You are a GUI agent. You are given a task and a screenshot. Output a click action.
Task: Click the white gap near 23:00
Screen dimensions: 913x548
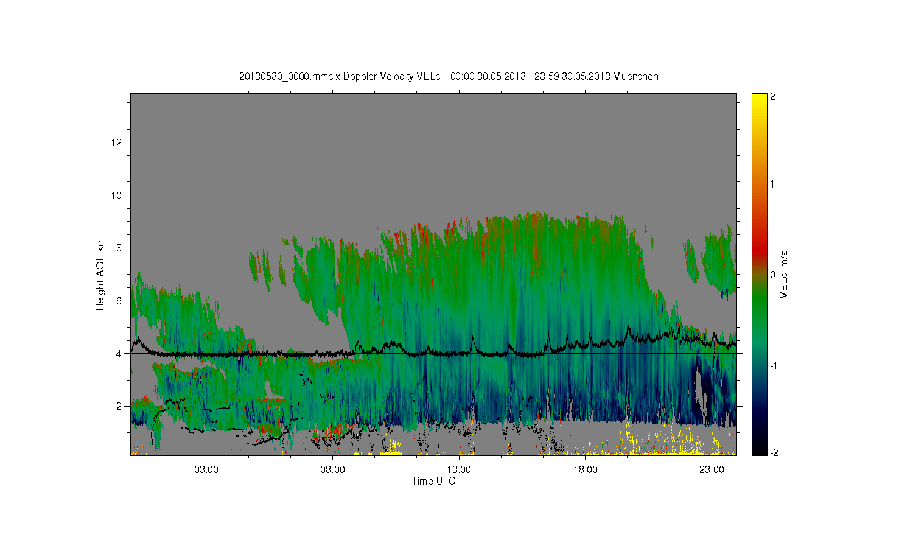[x=701, y=390]
